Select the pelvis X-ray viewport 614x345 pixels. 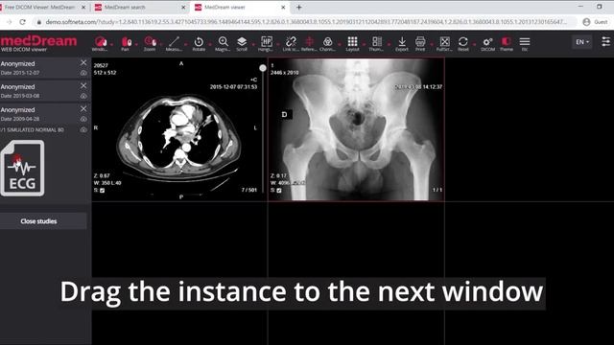[356, 129]
